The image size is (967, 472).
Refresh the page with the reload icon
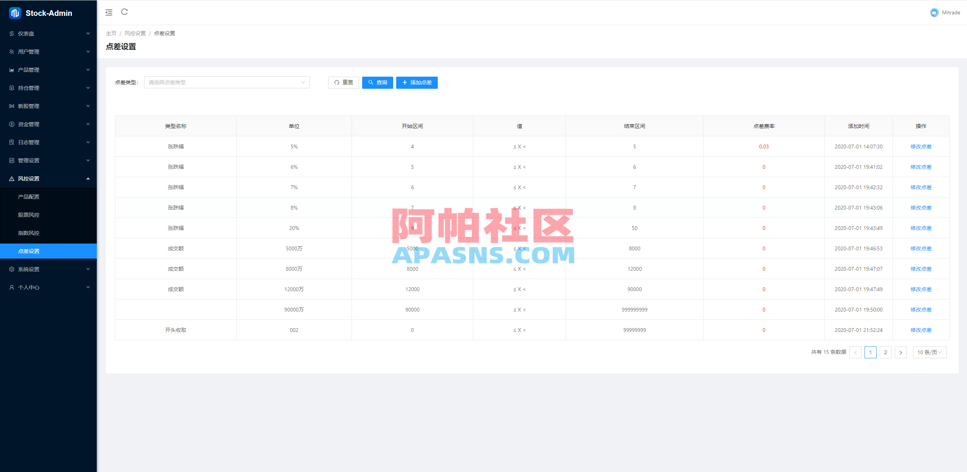(124, 12)
